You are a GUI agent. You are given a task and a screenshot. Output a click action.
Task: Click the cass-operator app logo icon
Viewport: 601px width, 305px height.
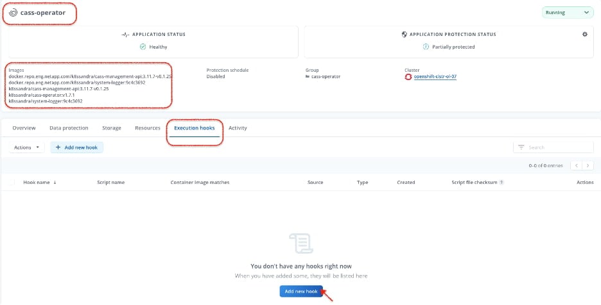pos(13,13)
